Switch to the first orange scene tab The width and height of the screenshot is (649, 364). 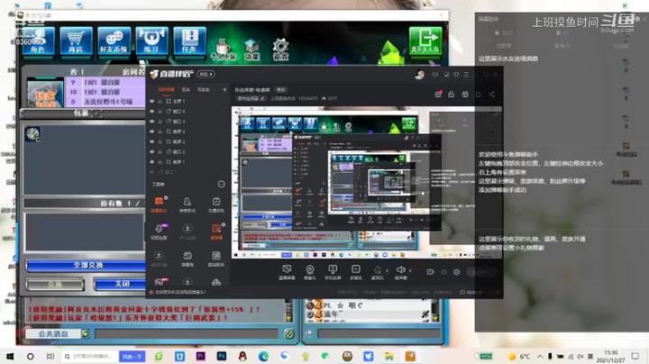(166, 89)
